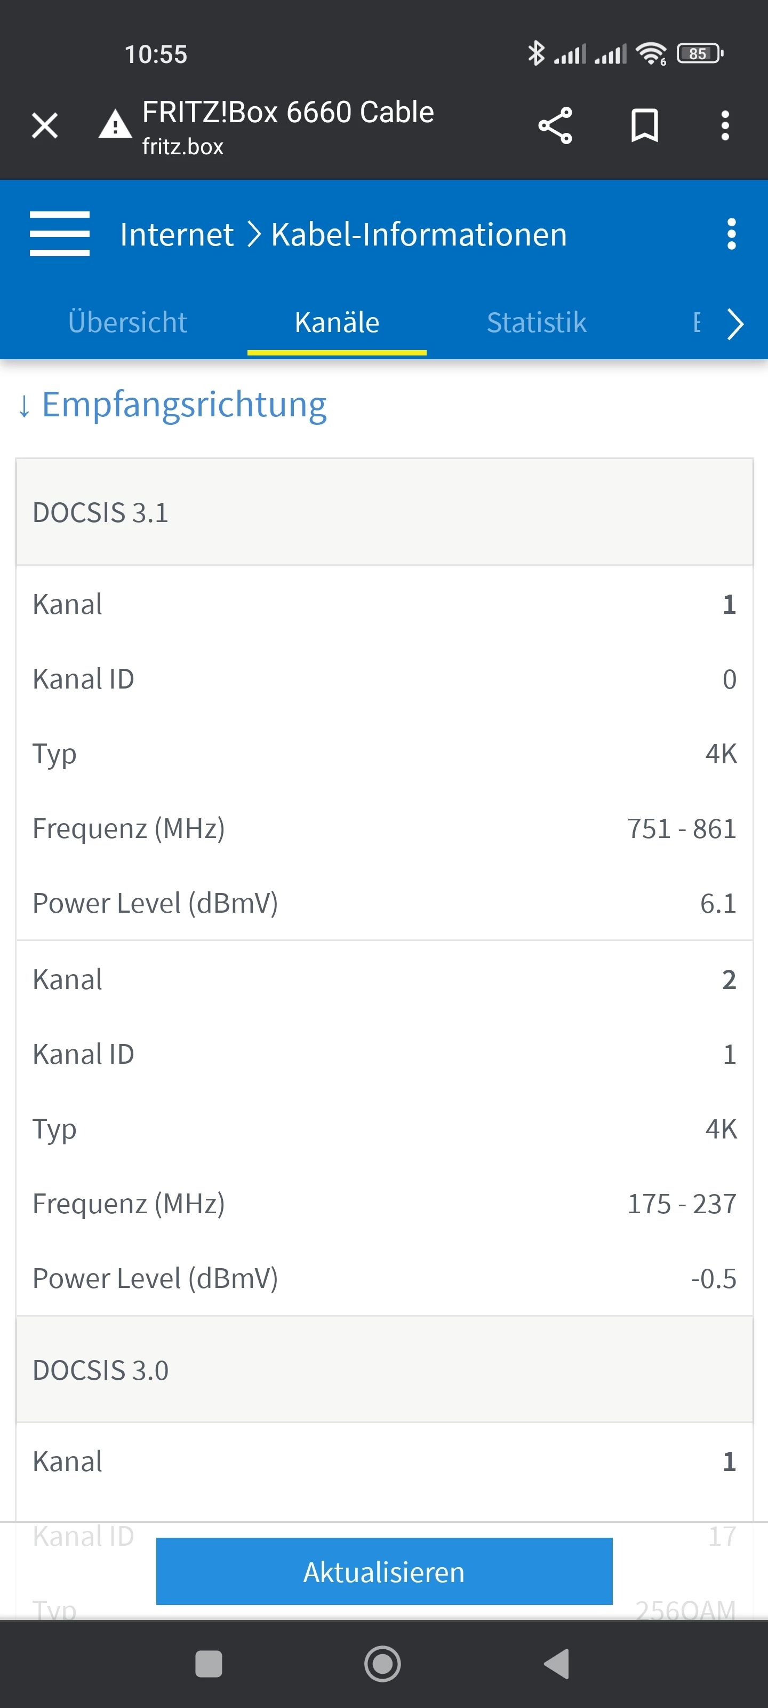This screenshot has width=768, height=1708.
Task: Click the Internet breadcrumb link
Action: [176, 235]
